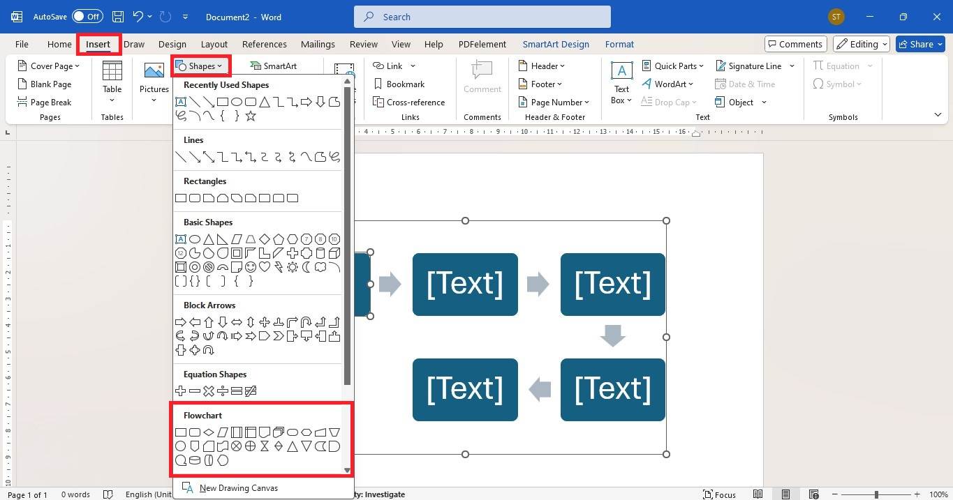Pick the Flowchart Summing Junction shape
Screen dimensions: 953x500
(237, 446)
